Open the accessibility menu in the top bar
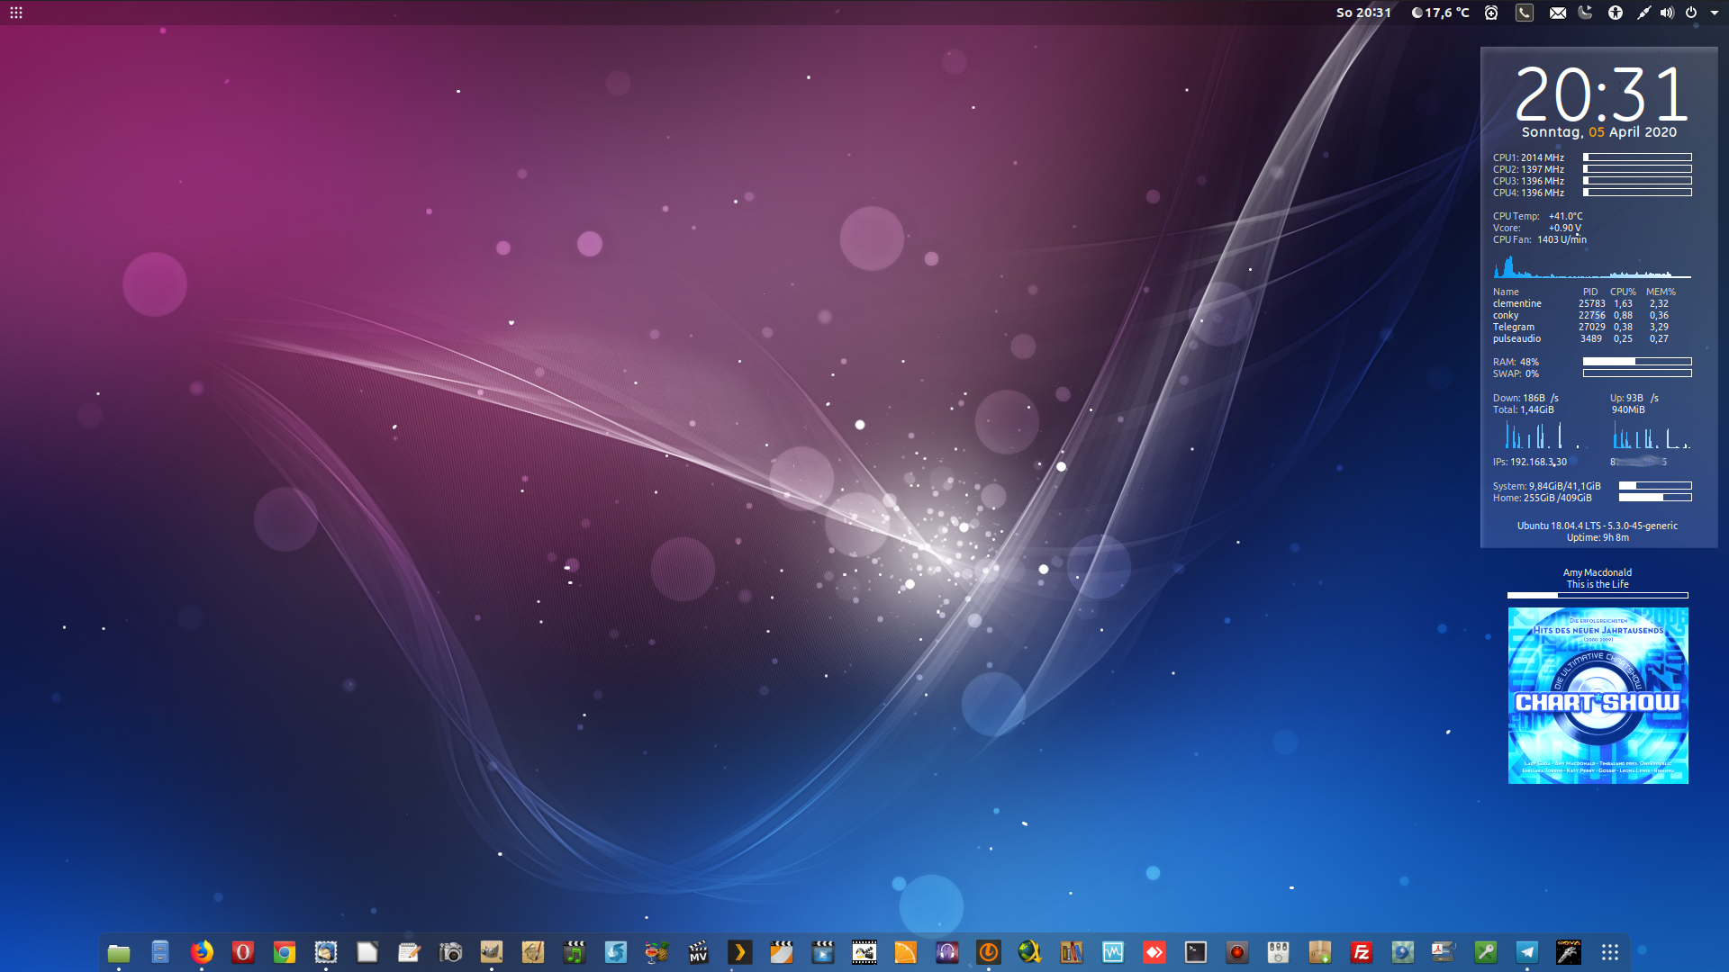The width and height of the screenshot is (1729, 972). (1616, 13)
